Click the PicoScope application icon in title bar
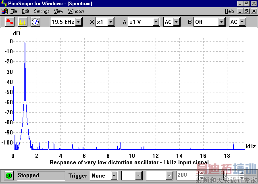Viewport: 258px width, 184px height. [x=4, y=4]
